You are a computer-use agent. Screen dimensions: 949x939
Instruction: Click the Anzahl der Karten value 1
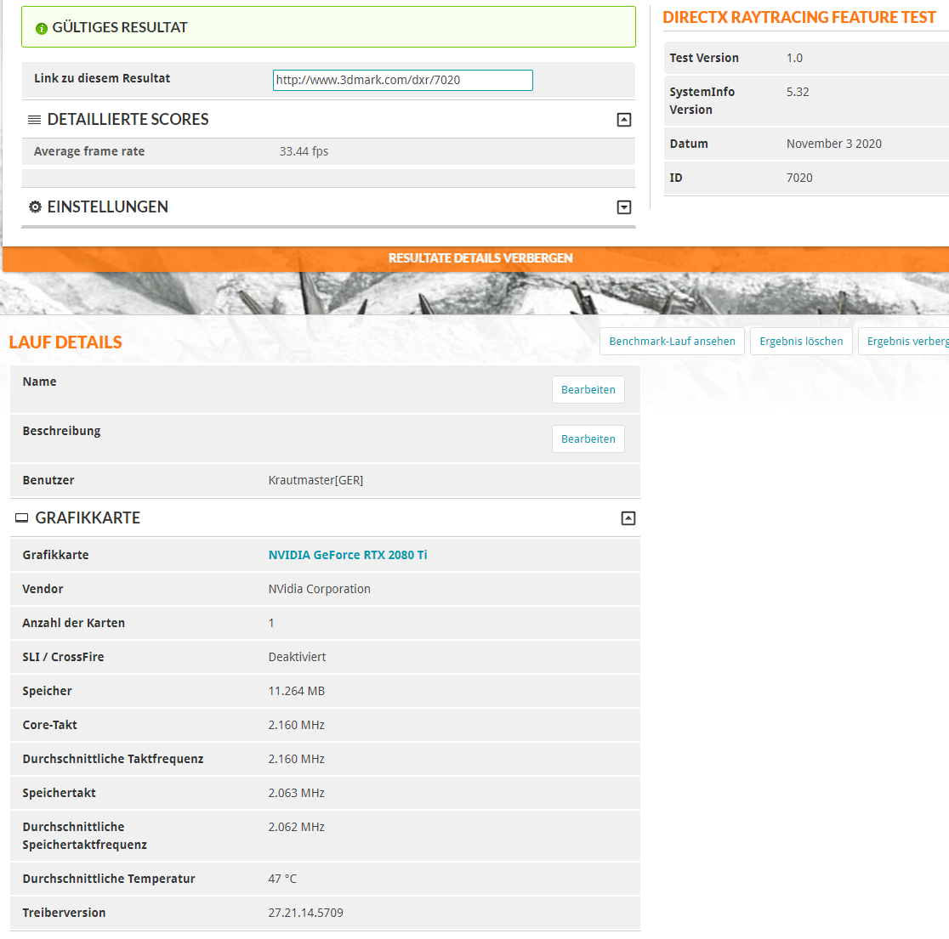click(271, 623)
